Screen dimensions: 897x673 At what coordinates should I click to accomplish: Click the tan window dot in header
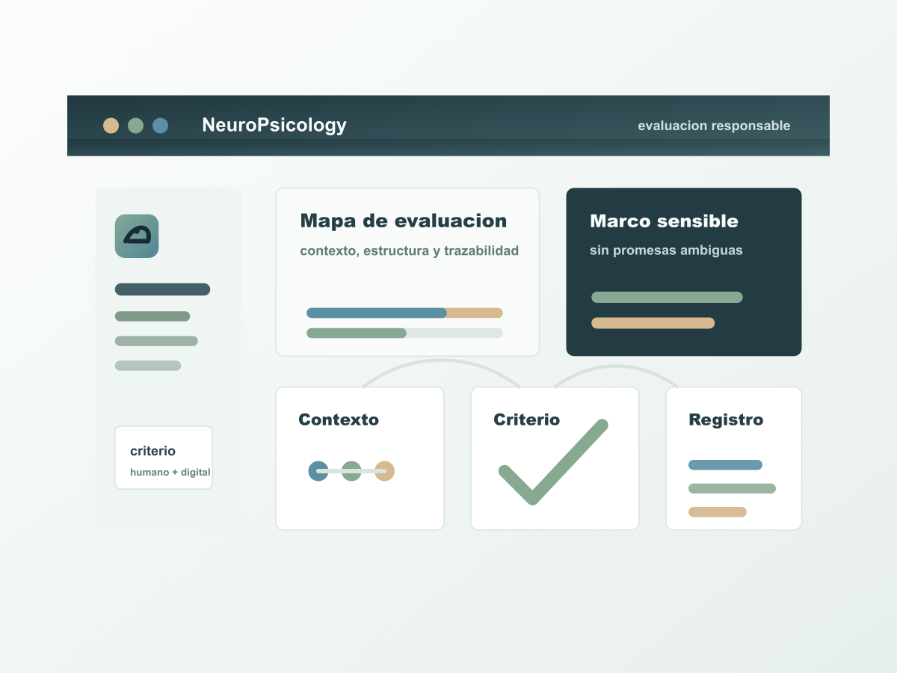pos(111,126)
